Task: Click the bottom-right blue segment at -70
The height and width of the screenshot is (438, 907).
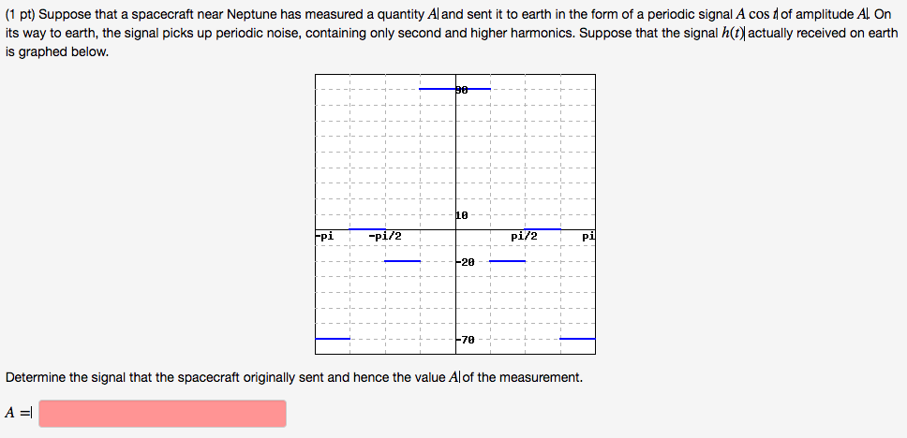Action: (577, 338)
